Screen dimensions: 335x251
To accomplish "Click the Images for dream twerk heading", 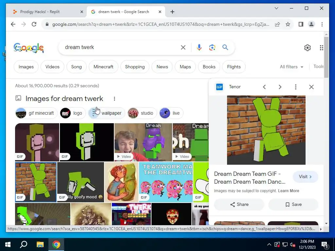I will [64, 99].
